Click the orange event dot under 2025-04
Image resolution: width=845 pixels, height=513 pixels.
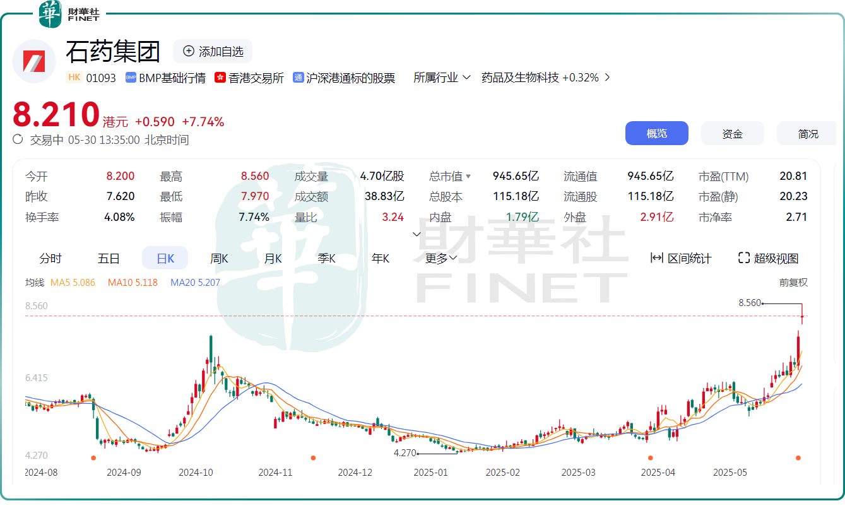click(x=650, y=457)
